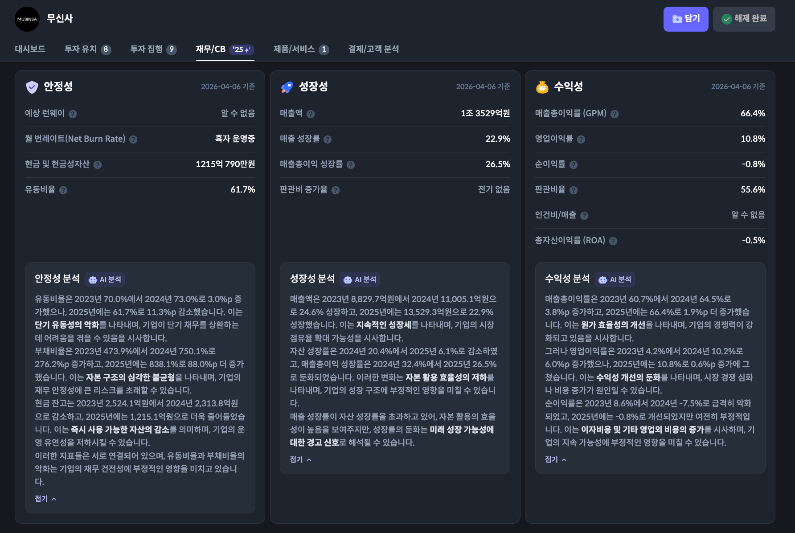Click AI 분석 badge in 수익성 분석
The width and height of the screenshot is (795, 533).
click(615, 279)
